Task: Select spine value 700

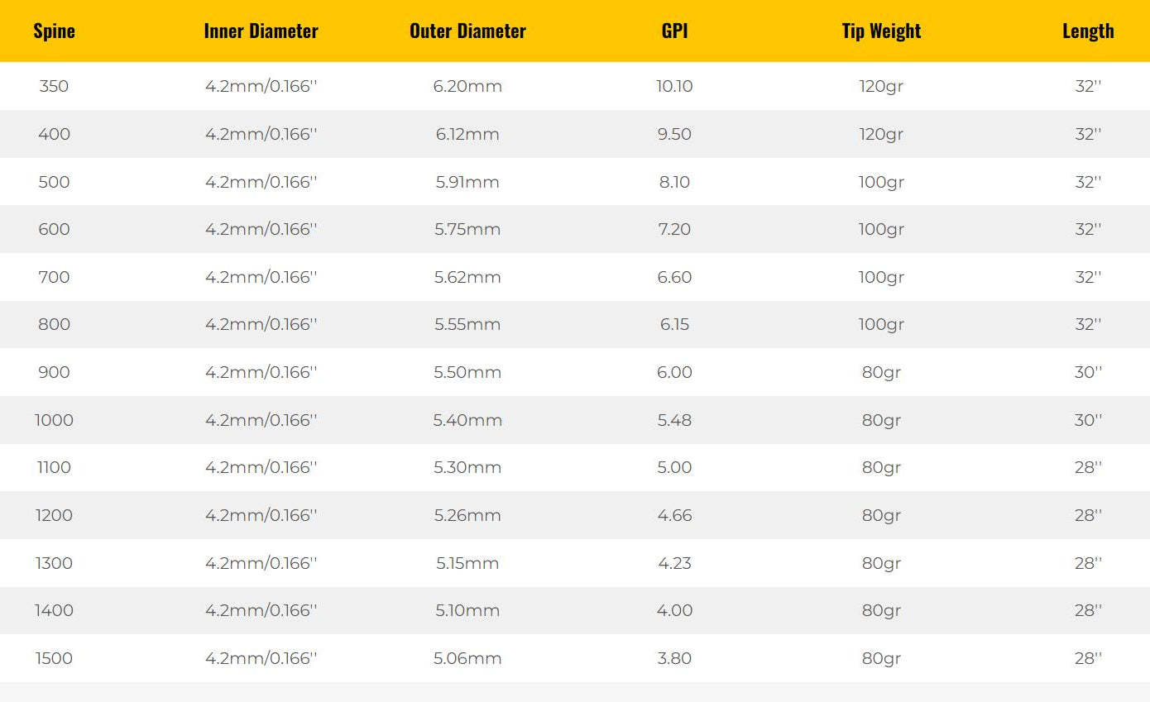Action: pos(54,277)
